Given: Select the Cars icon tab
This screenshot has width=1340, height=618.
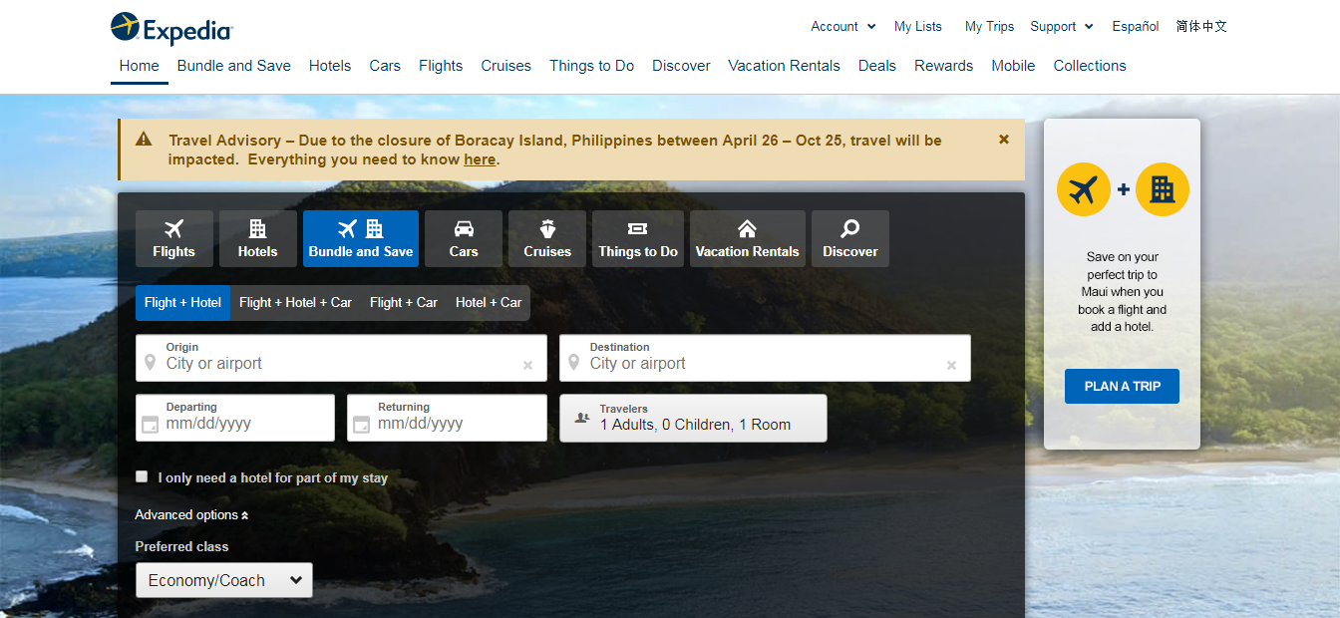Looking at the screenshot, I should 464,239.
